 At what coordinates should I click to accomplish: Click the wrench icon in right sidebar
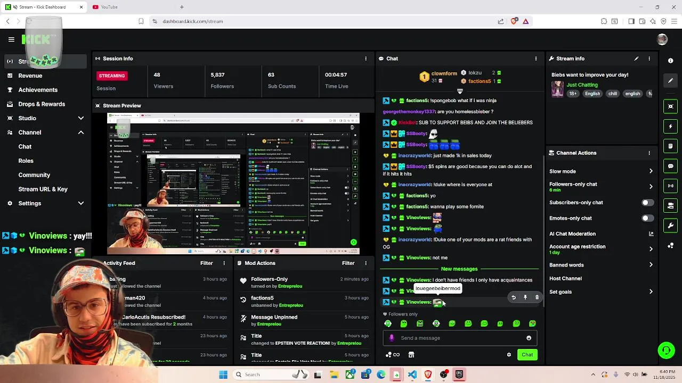pos(671,226)
